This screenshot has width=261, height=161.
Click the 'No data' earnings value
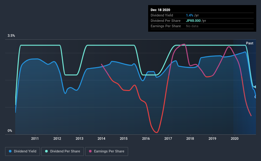(x=192, y=26)
